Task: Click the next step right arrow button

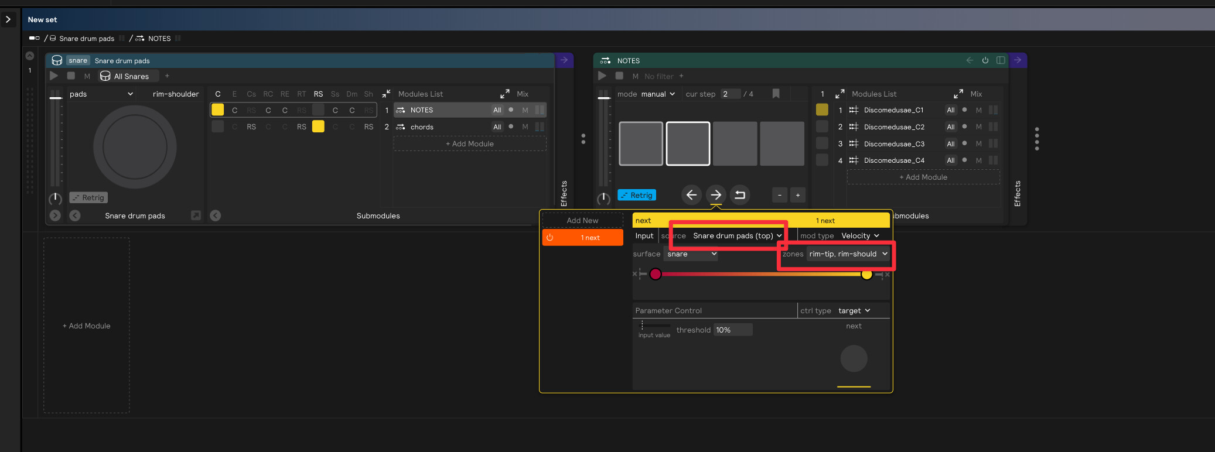Action: [x=716, y=195]
